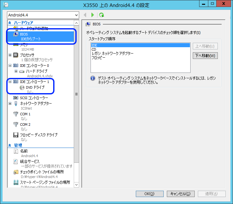
Task: Collapse the 管理 section chevron
Action: 10,145
